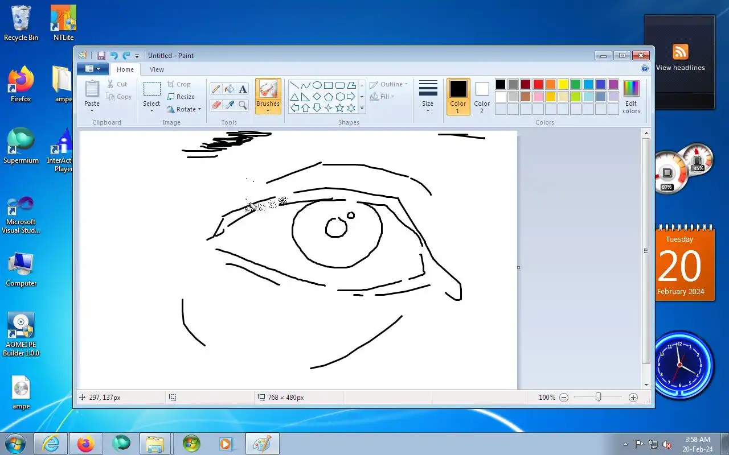The image size is (729, 455).
Task: Click View headlines in feed gadget
Action: click(680, 68)
